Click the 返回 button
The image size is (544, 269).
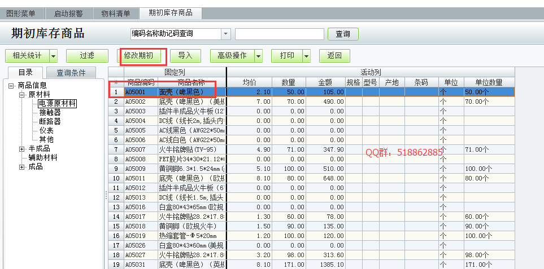(334, 56)
